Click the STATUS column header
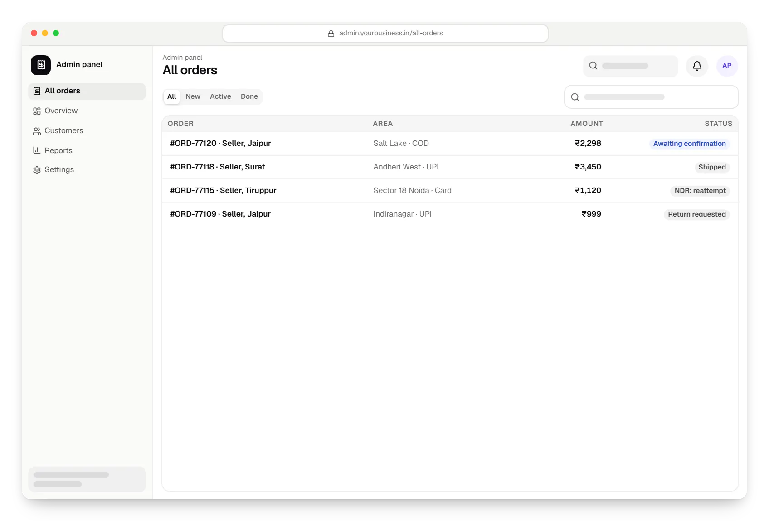Viewport: 769px width, 521px height. (718, 124)
